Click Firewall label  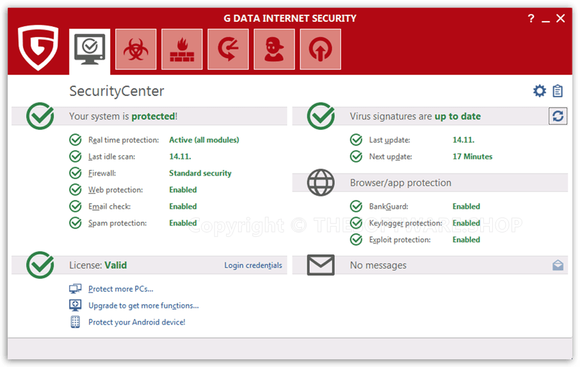102,173
